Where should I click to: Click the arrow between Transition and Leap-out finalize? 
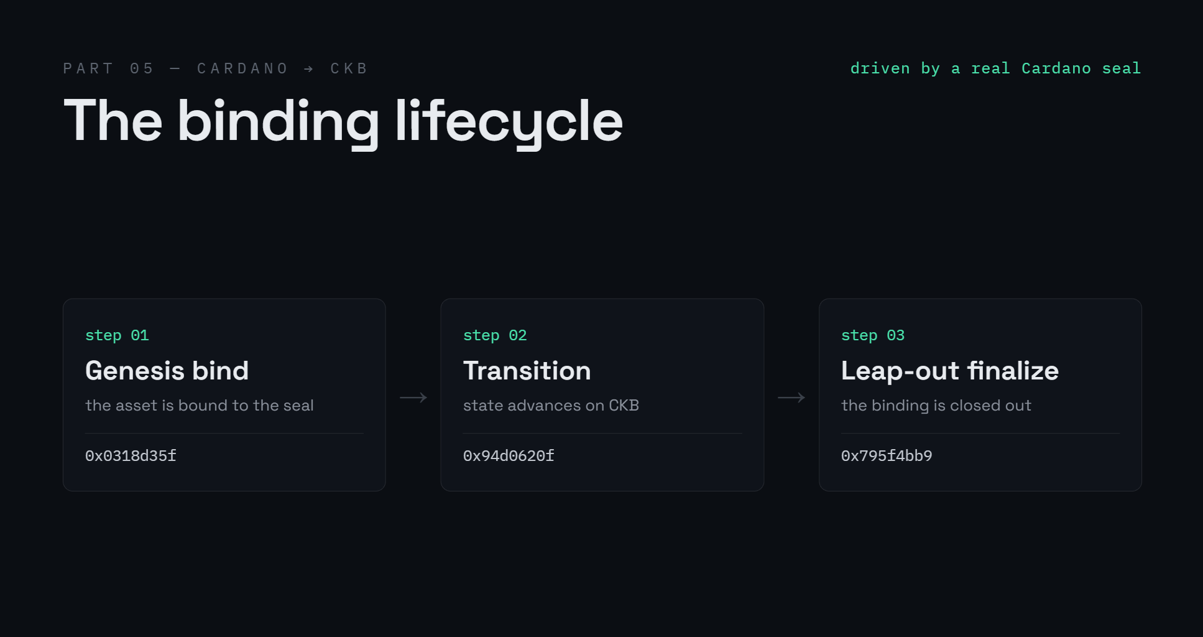coord(791,398)
